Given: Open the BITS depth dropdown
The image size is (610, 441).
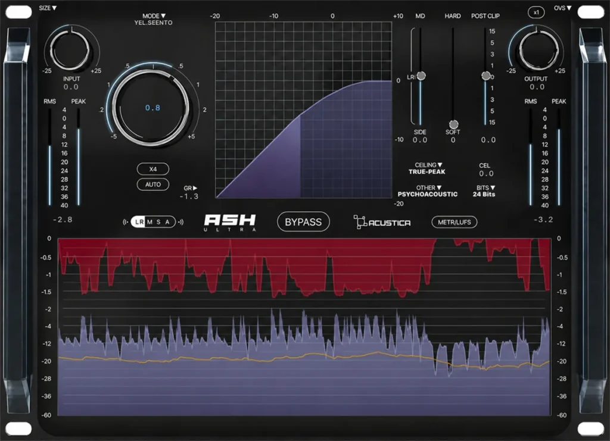Looking at the screenshot, I should pos(485,187).
